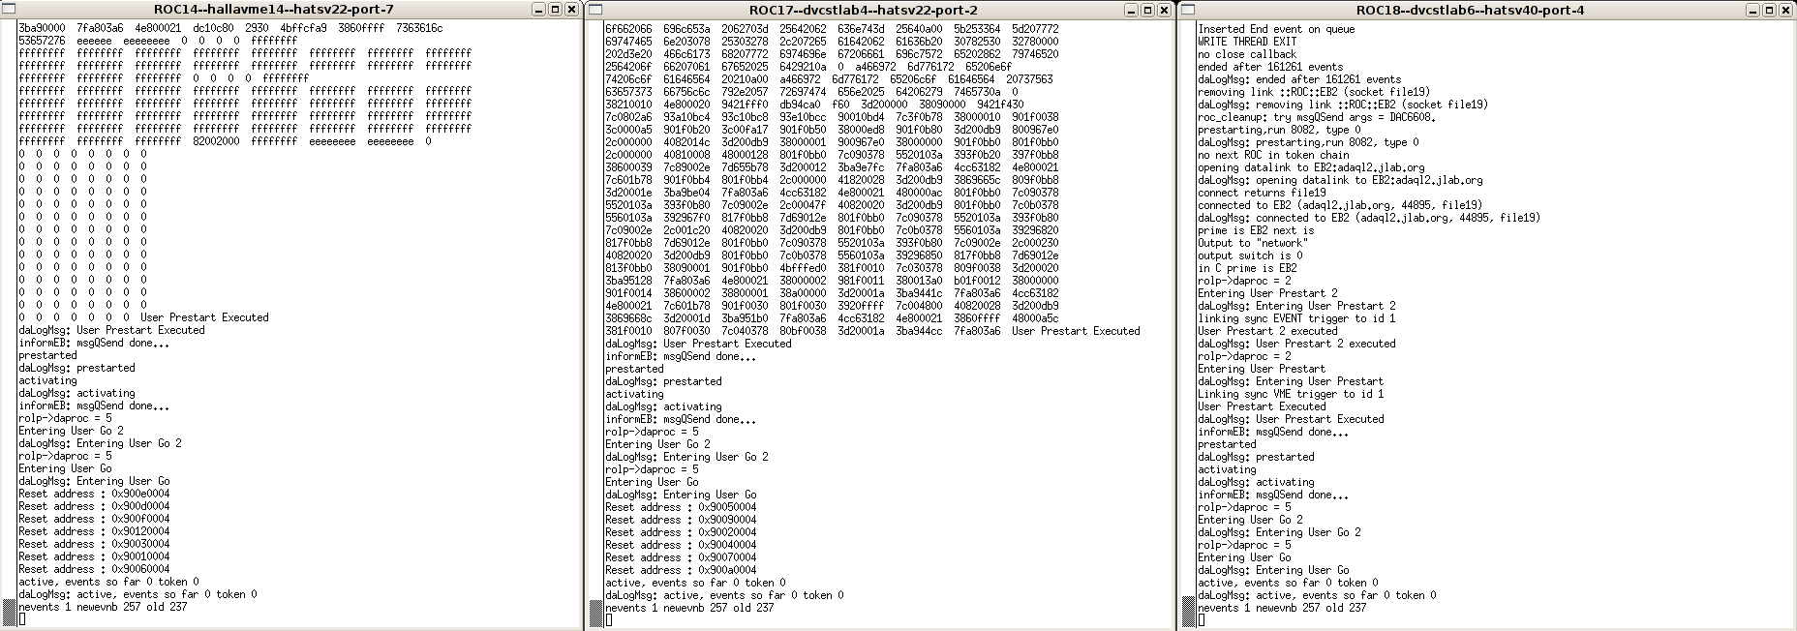Viewport: 1797px width, 631px height.
Task: Click the ROC18--dvcstlab6--hatsv40-port-4 title bar
Action: (1469, 10)
